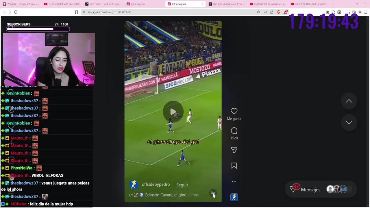
Task: Like the reel with the heart icon
Action: point(234,111)
